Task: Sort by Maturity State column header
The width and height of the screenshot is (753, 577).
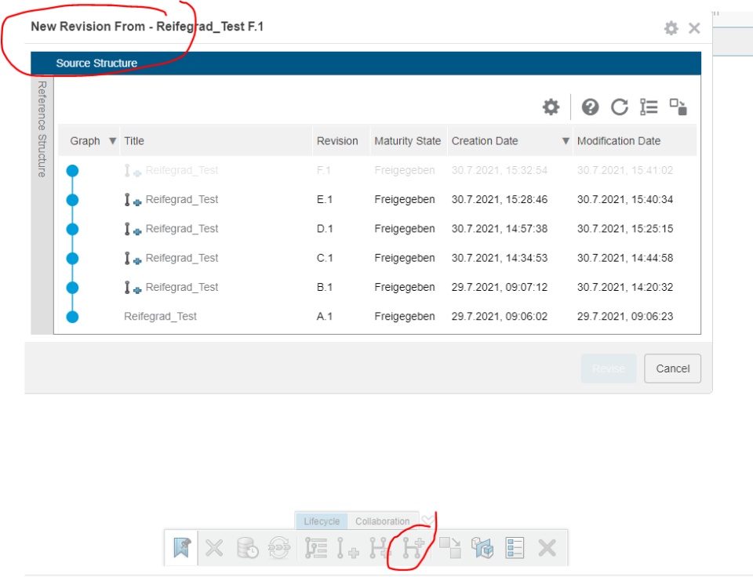Action: (x=407, y=141)
